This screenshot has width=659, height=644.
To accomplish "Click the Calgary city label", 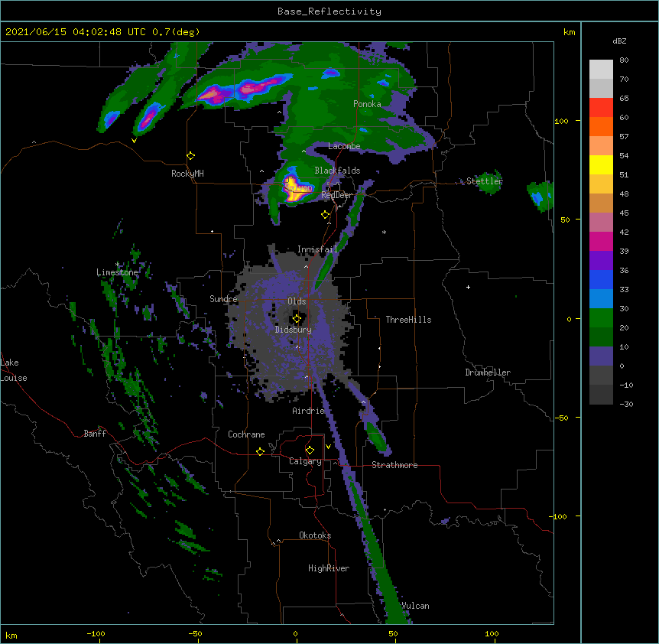I will coord(305,461).
